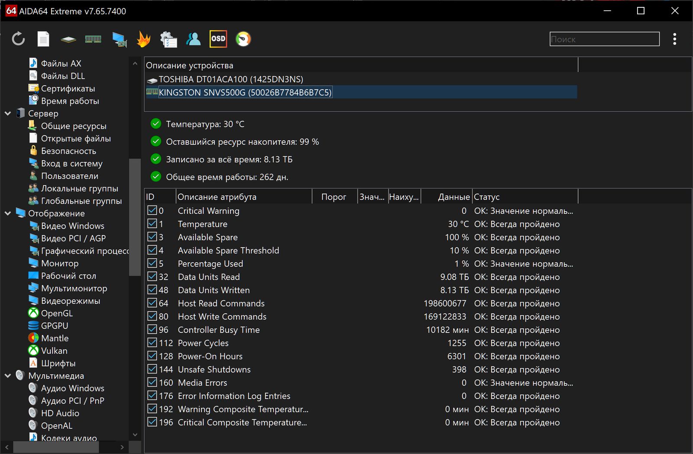Screen dimensions: 693x454
Task: Click the gauge sensor panel icon
Action: click(243, 39)
